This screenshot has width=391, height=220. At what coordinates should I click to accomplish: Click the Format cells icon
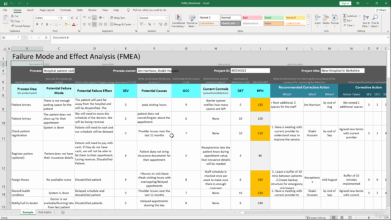tap(335, 18)
